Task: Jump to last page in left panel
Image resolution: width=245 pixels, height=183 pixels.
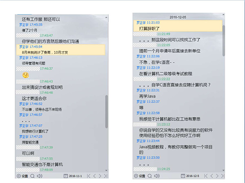Action: [x=106, y=176]
